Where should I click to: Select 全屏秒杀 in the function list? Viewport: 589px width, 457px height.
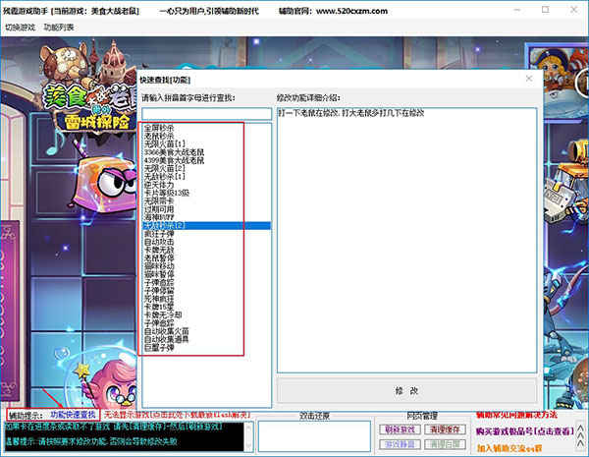point(159,129)
